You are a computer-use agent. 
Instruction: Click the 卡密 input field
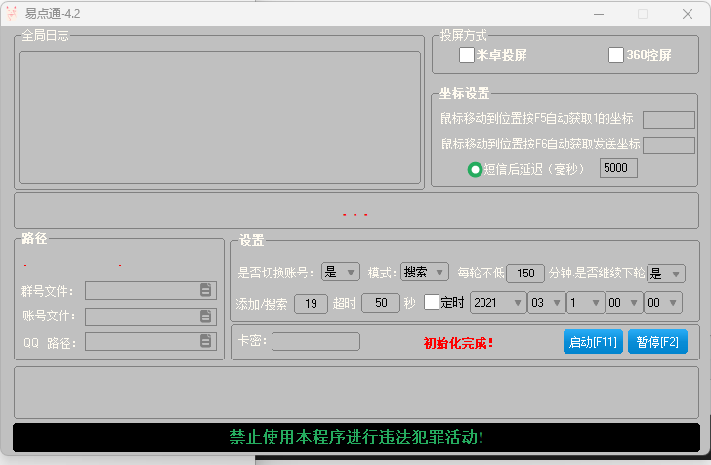[x=315, y=341]
